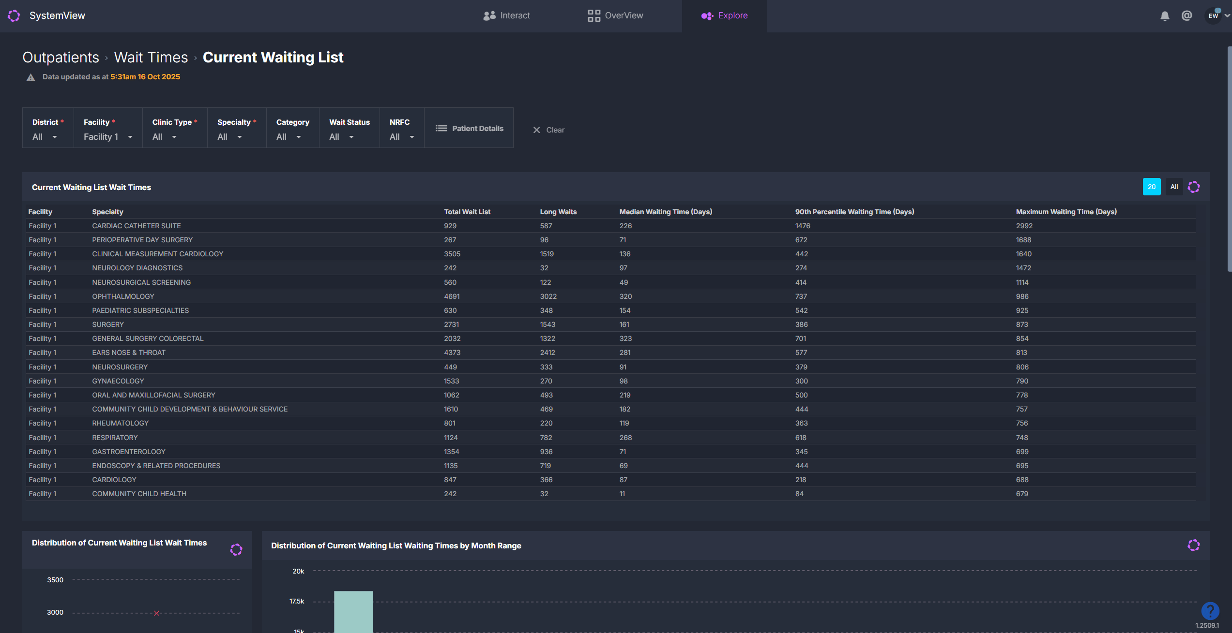Open month range chart options icon
This screenshot has width=1232, height=633.
[x=1194, y=545]
